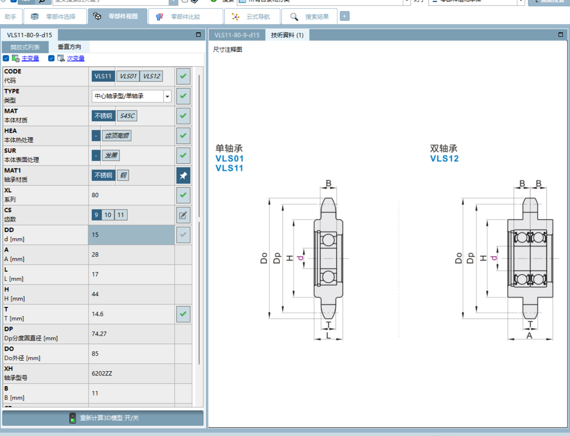Toggle the 主变量 checkbox
Screen dimensions: 570x436
[6, 58]
